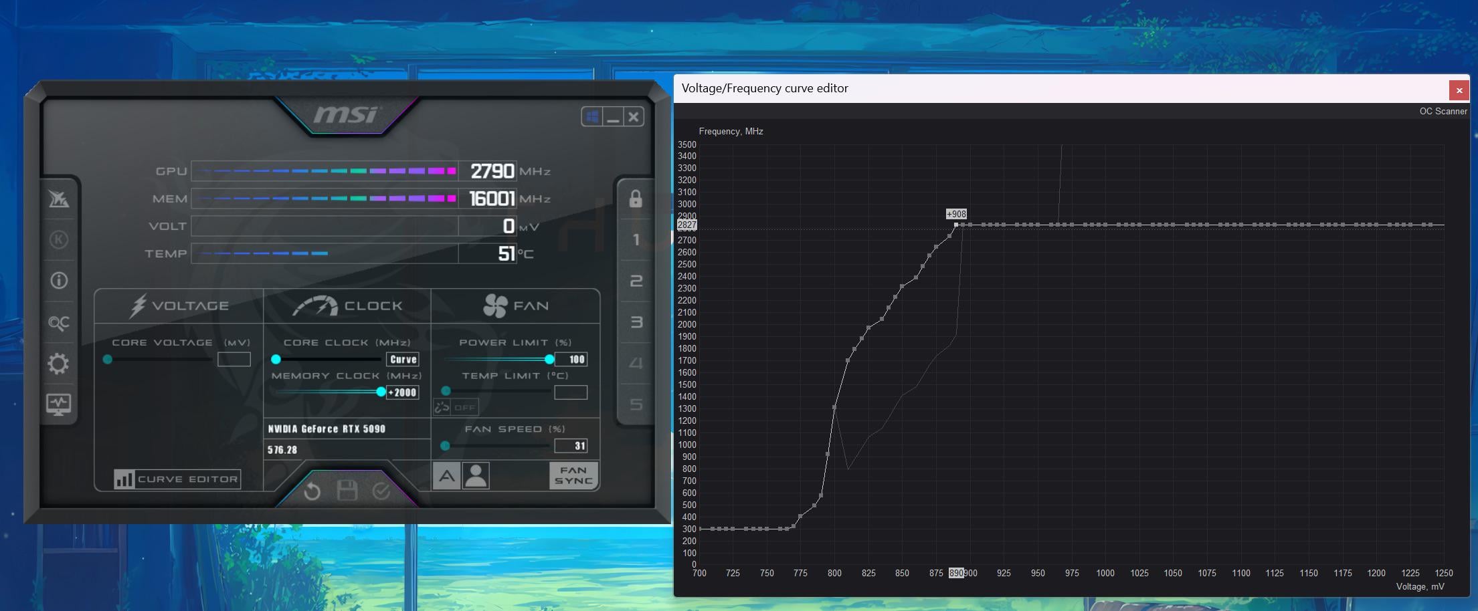Click the driver version 576.28 text
This screenshot has width=1478, height=611.
pos(282,450)
